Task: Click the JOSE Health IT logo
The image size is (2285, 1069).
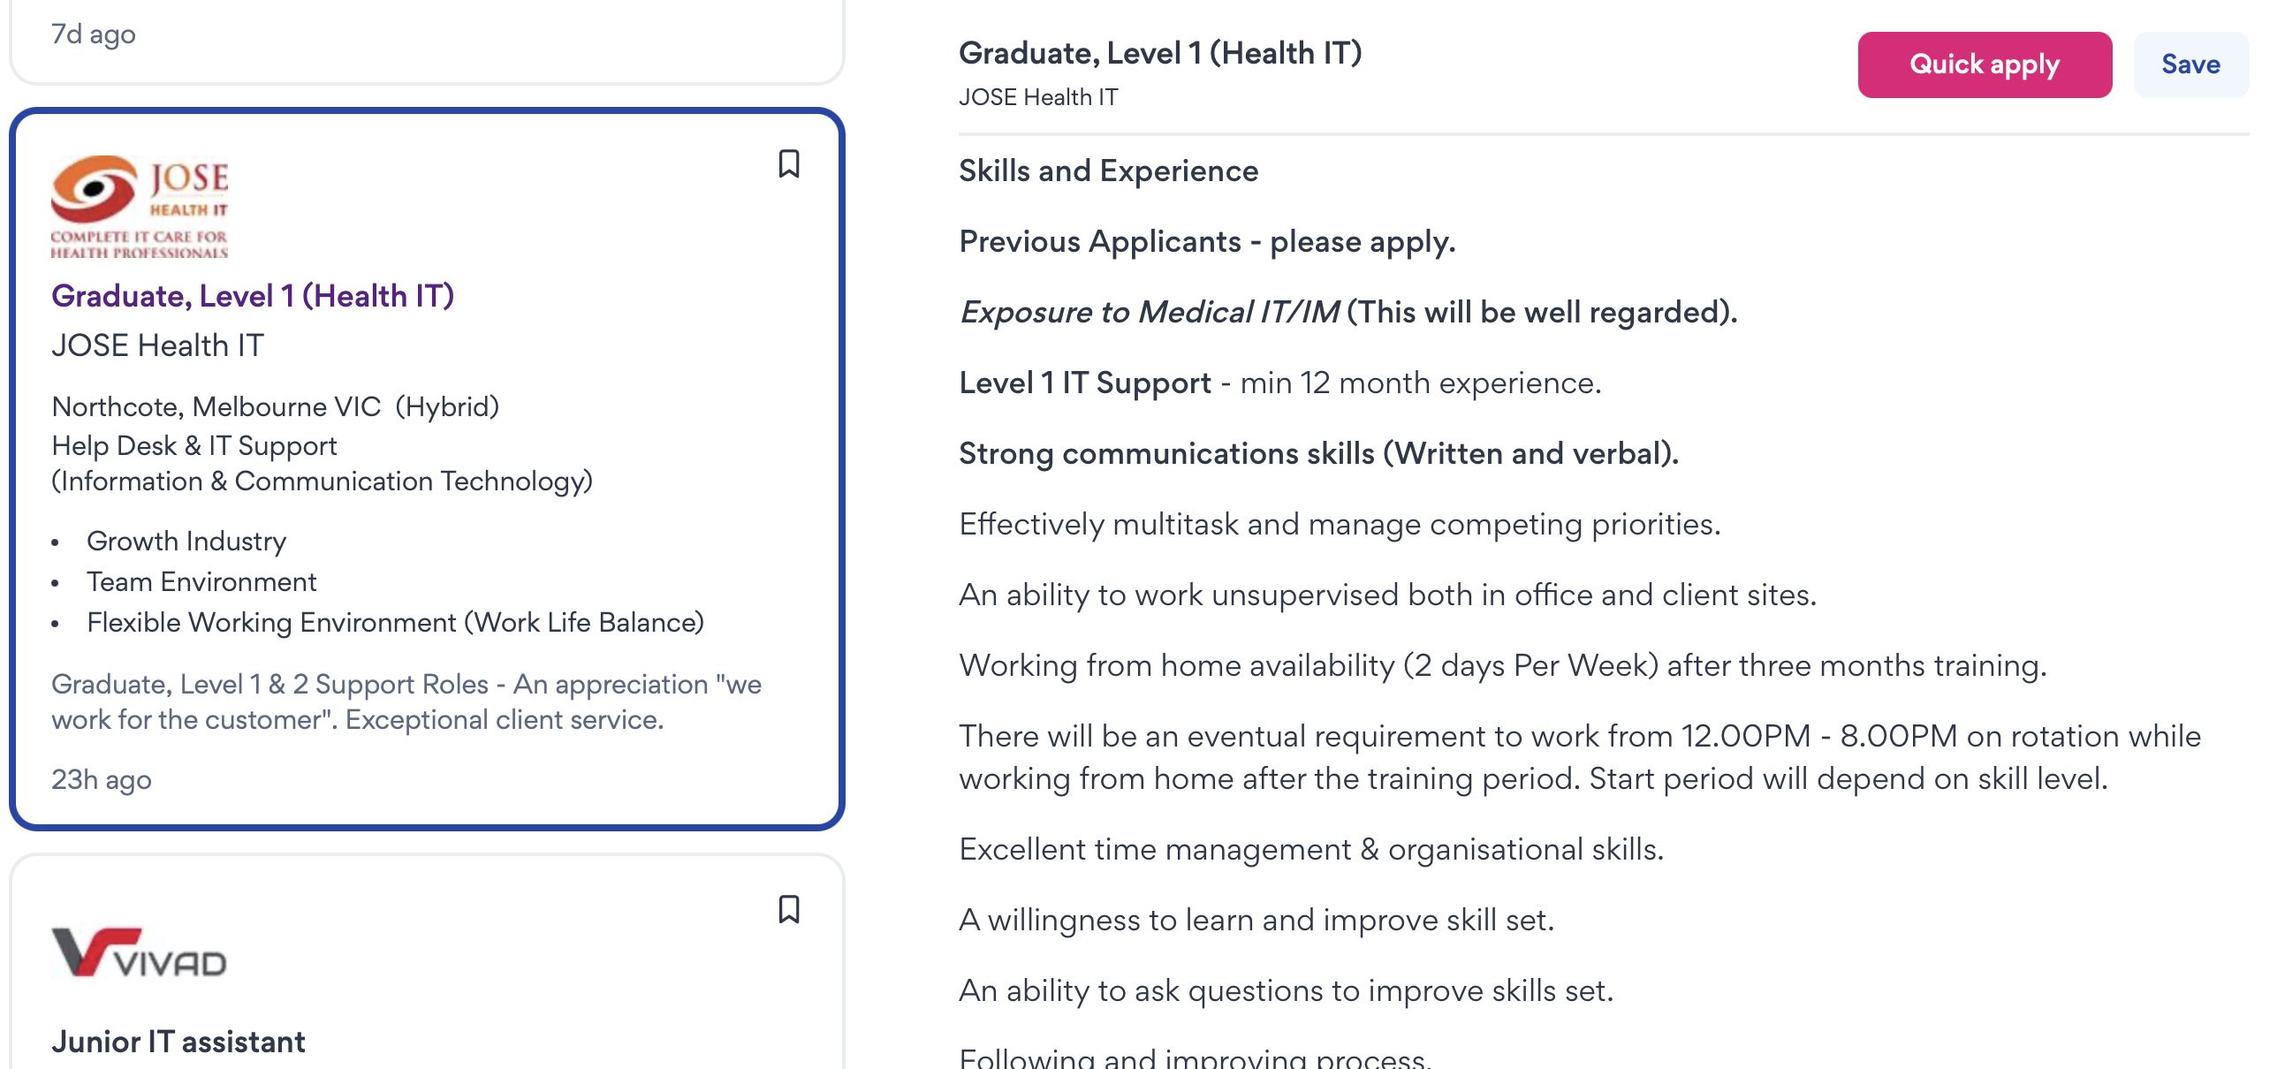Action: (x=140, y=207)
